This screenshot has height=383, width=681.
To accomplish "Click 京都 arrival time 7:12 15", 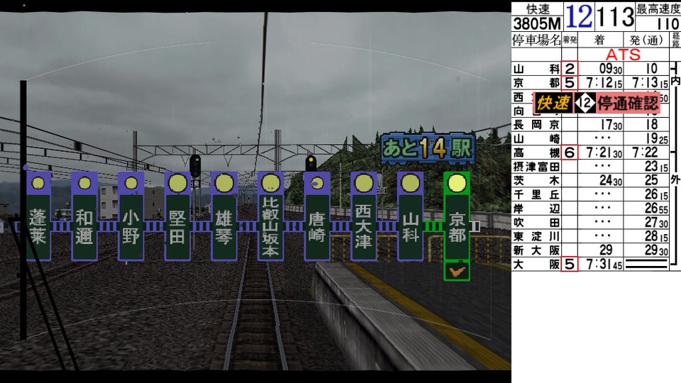I will coord(604,82).
